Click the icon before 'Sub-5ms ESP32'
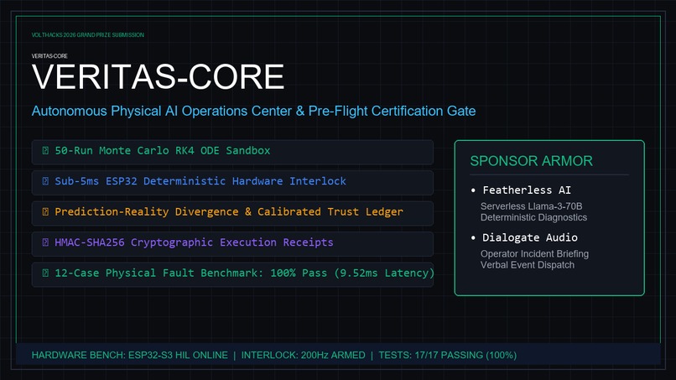The height and width of the screenshot is (380, 676). pos(45,181)
